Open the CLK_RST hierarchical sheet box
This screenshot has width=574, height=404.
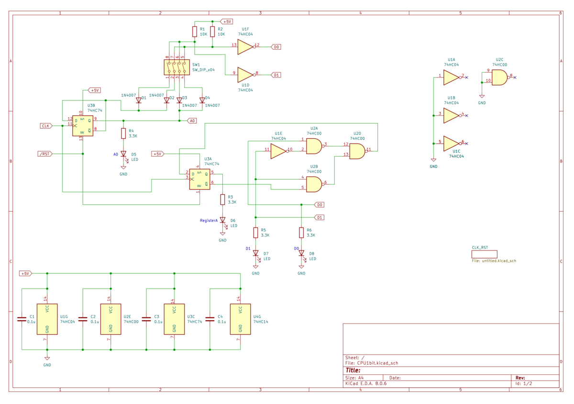(x=484, y=255)
